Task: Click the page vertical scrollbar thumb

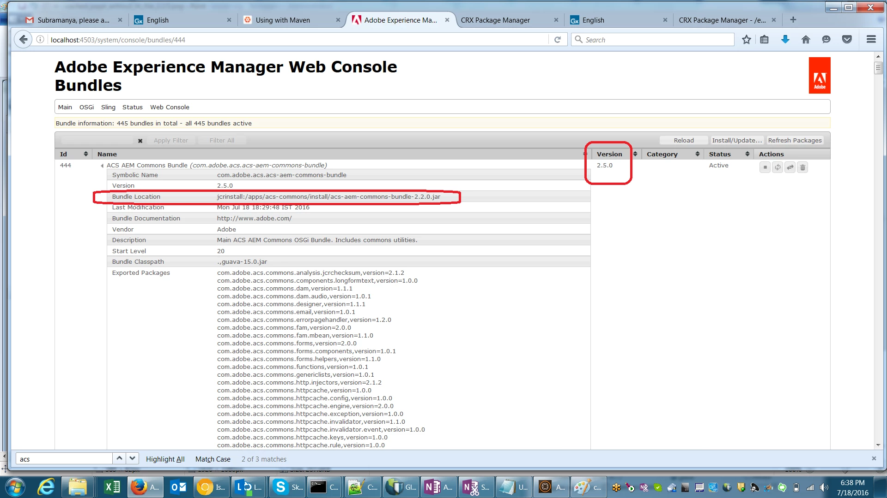Action: (878, 68)
